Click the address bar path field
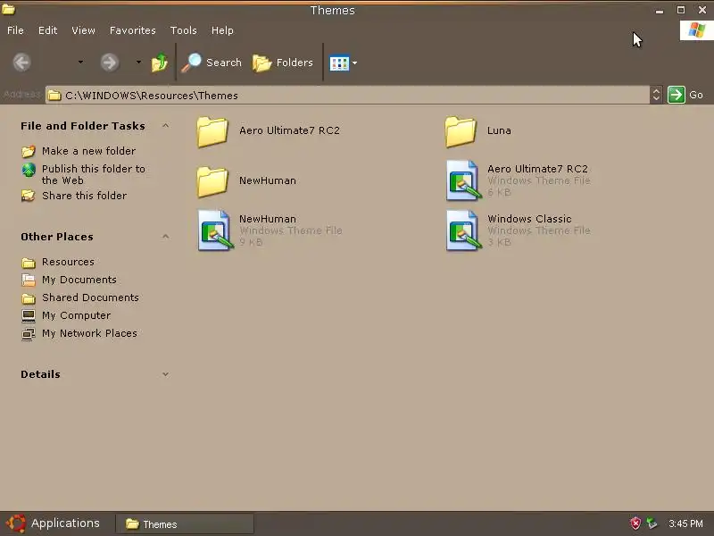Viewport: 714px width, 536px height. pos(347,95)
